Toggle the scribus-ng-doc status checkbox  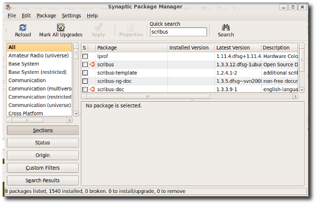(85, 81)
